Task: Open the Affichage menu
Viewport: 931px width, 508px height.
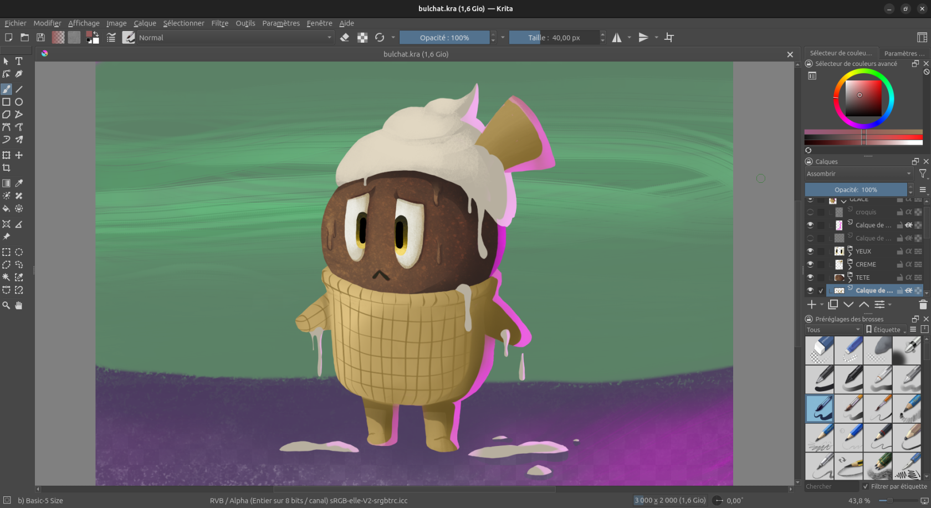Action: pyautogui.click(x=84, y=23)
